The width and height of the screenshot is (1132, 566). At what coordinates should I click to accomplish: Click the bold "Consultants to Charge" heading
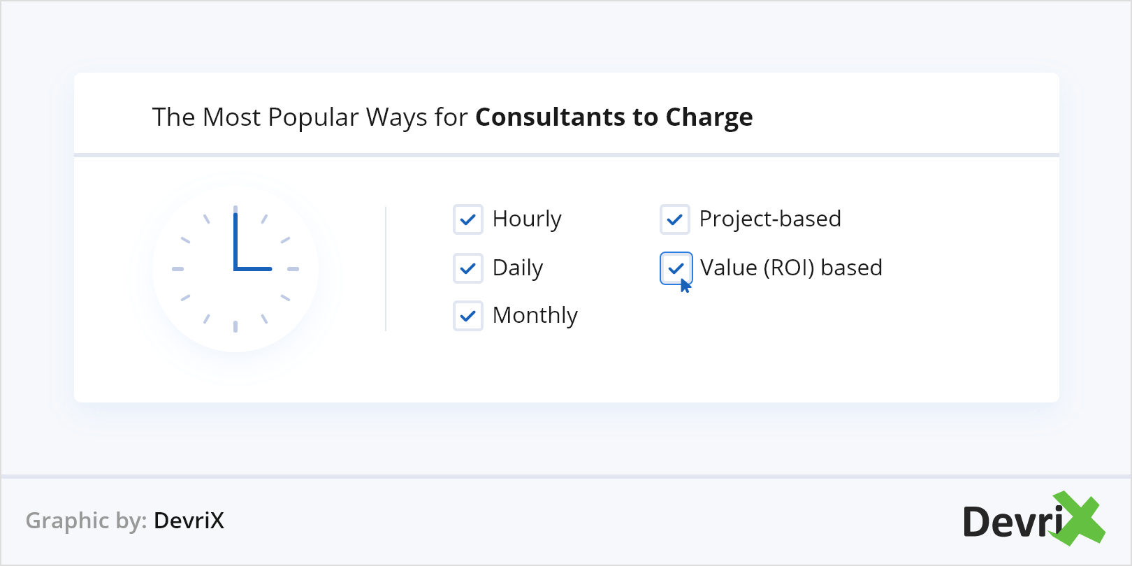click(614, 117)
